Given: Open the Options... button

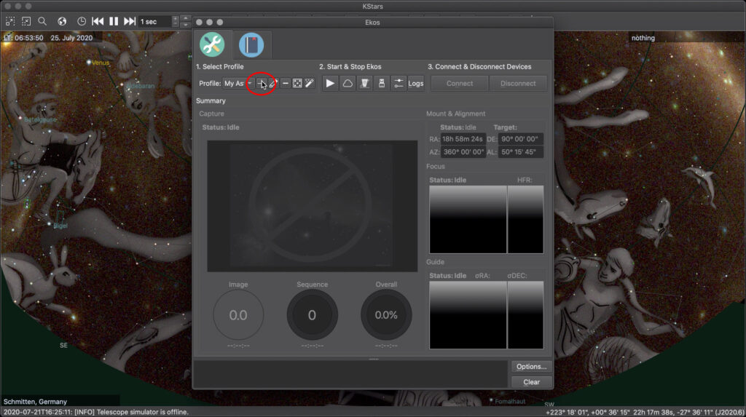Looking at the screenshot, I should (531, 367).
